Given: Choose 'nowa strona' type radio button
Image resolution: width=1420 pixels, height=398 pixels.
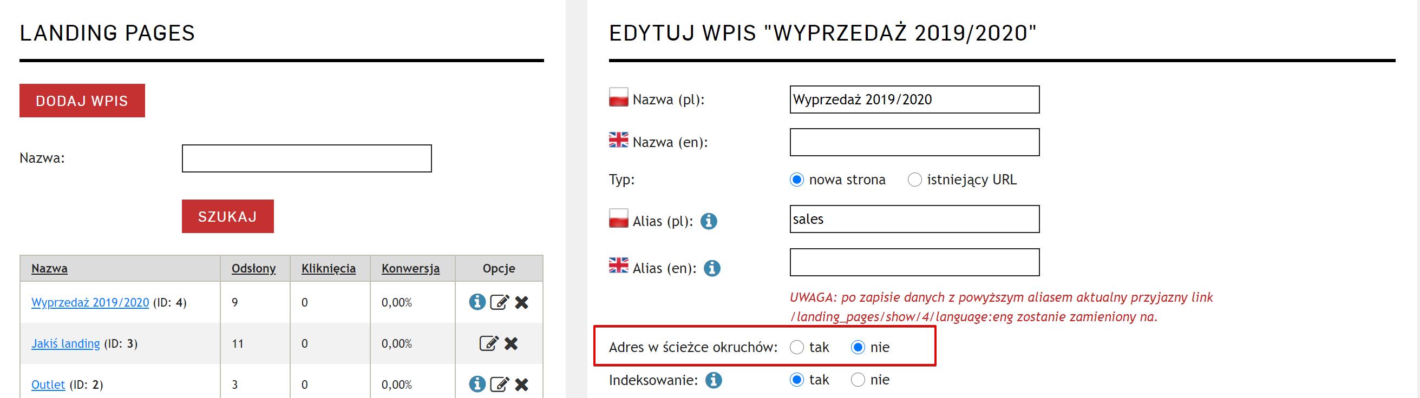Looking at the screenshot, I should (x=796, y=180).
